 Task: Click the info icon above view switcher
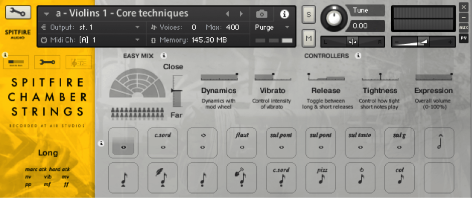[5, 54]
